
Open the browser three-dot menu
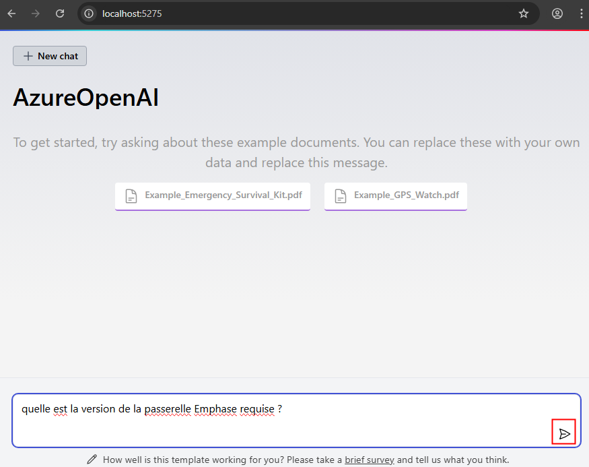point(582,13)
